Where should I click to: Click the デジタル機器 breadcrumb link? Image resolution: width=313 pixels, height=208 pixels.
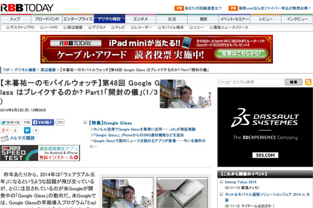click(25, 70)
